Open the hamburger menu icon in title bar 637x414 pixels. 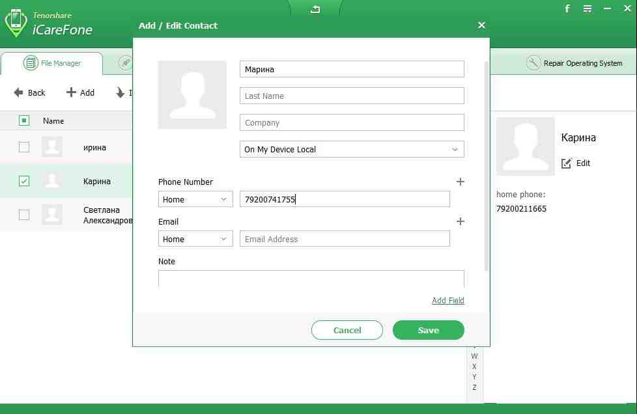tap(587, 8)
